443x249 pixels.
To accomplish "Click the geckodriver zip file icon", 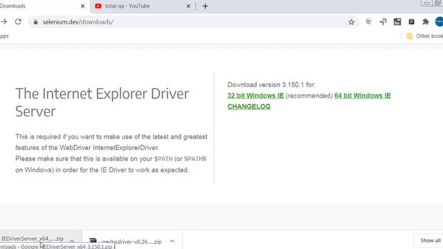I will [93, 241].
